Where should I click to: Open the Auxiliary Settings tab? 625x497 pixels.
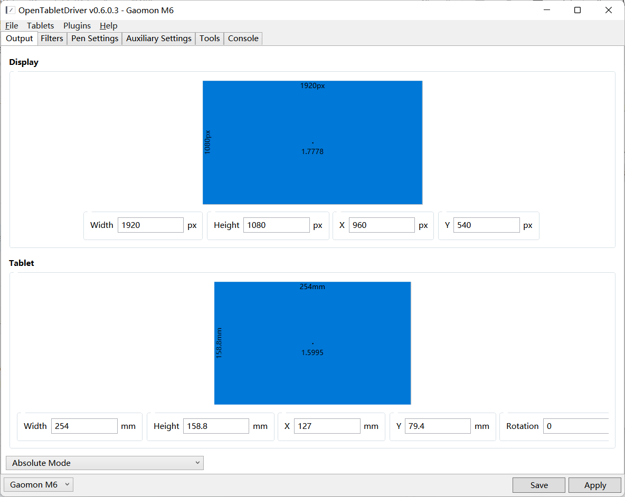pos(159,39)
